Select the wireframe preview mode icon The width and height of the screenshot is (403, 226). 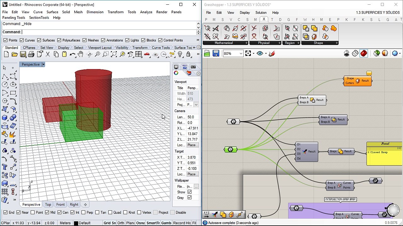click(355, 53)
